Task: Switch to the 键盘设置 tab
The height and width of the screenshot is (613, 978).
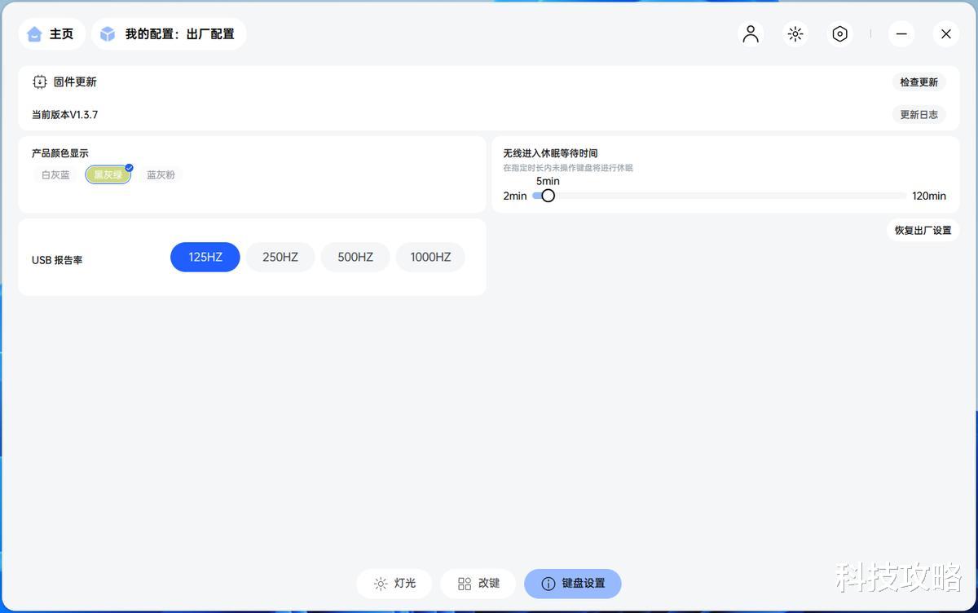Action: 573,584
